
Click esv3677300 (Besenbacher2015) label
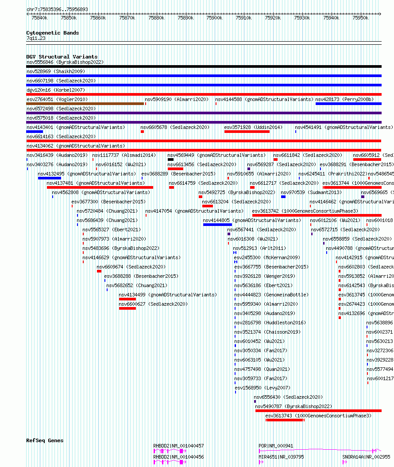coord(108,202)
